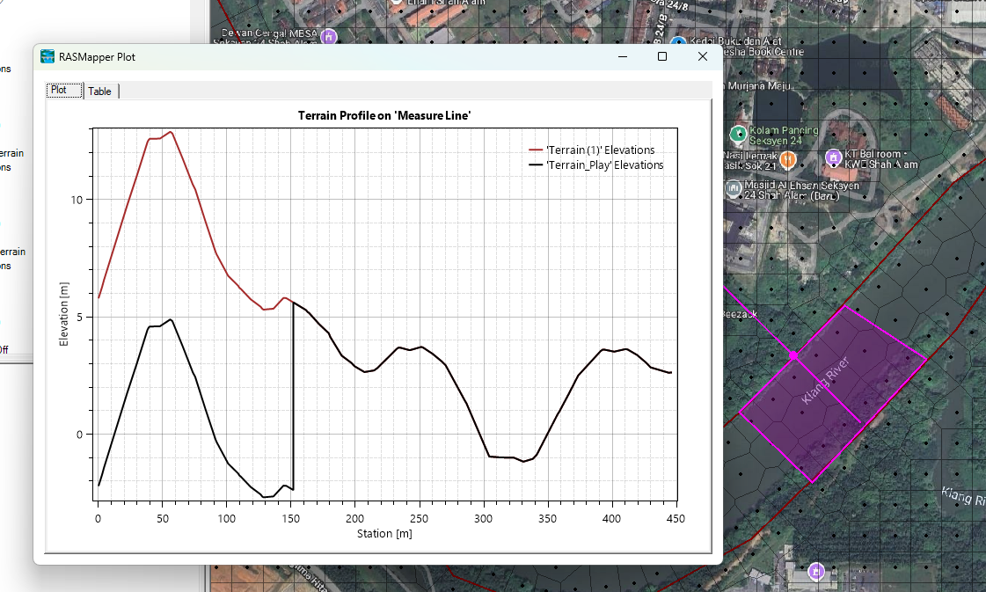Viewport: 986px width, 592px height.
Task: Click the black 'Terrain_Play' Elevations legend line
Action: [535, 164]
